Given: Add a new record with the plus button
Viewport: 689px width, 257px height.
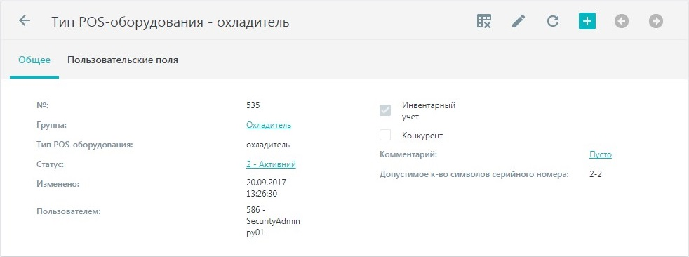Looking at the screenshot, I should pyautogui.click(x=587, y=21).
